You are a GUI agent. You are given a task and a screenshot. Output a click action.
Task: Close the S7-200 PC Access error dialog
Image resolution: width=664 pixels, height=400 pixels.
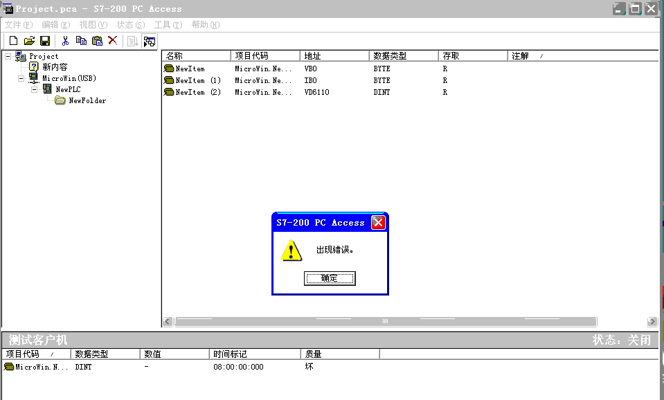[x=378, y=222]
